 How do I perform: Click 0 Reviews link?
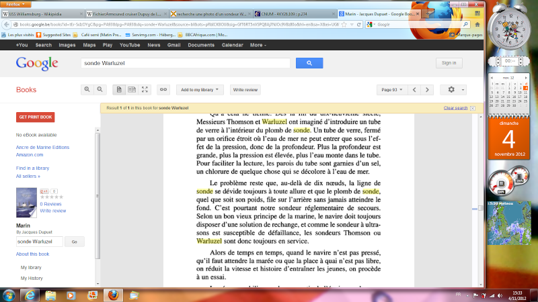51,204
